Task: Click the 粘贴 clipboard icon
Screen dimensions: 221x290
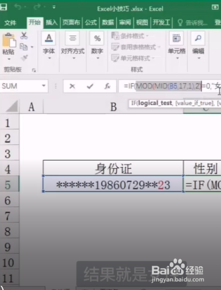Action: coord(9,40)
